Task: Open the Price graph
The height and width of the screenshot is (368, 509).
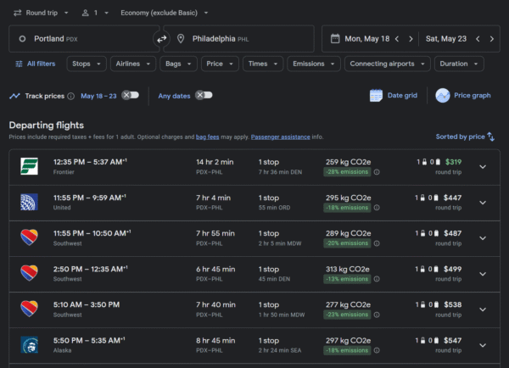Action: click(x=462, y=96)
